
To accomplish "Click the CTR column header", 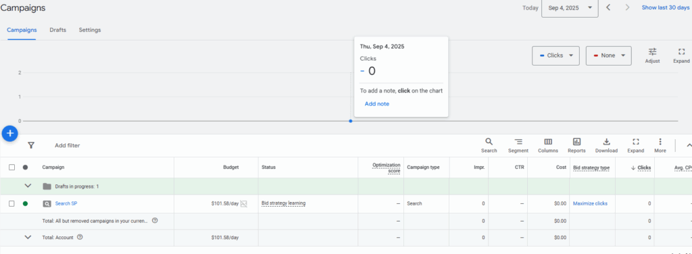I will (519, 167).
